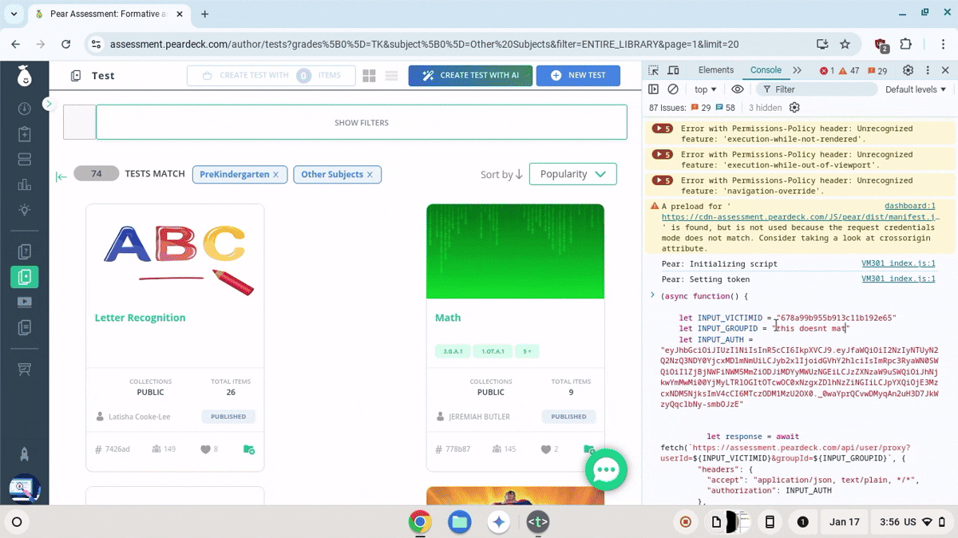Remove the Other Subjects filter tag
This screenshot has height=538, width=958.
point(370,175)
